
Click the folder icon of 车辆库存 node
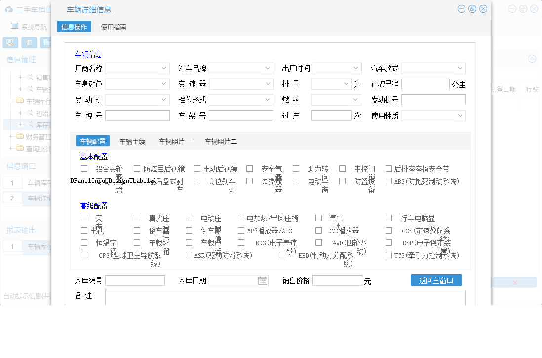click(x=20, y=100)
